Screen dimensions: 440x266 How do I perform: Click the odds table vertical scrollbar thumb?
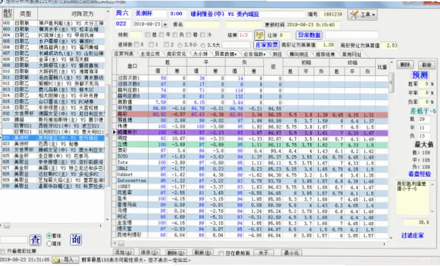click(x=391, y=83)
